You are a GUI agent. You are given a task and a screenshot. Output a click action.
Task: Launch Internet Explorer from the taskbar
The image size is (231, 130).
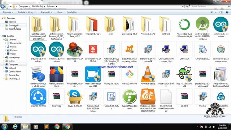tap(15, 127)
